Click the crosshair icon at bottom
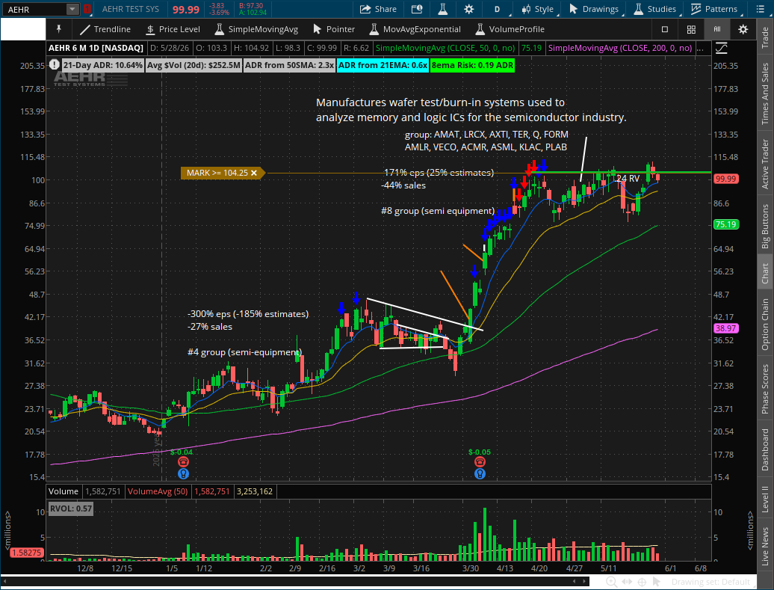This screenshot has width=774, height=590. (x=642, y=582)
